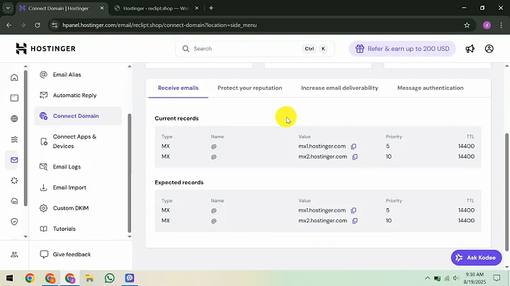Open Email Alias in sidebar
The width and height of the screenshot is (510, 286).
(78, 75)
